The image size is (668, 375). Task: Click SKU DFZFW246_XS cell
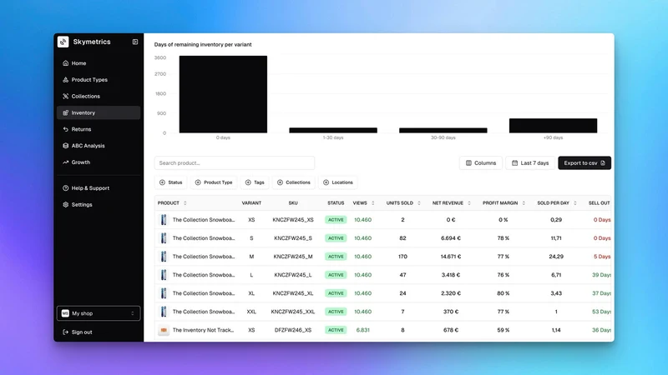pyautogui.click(x=293, y=330)
